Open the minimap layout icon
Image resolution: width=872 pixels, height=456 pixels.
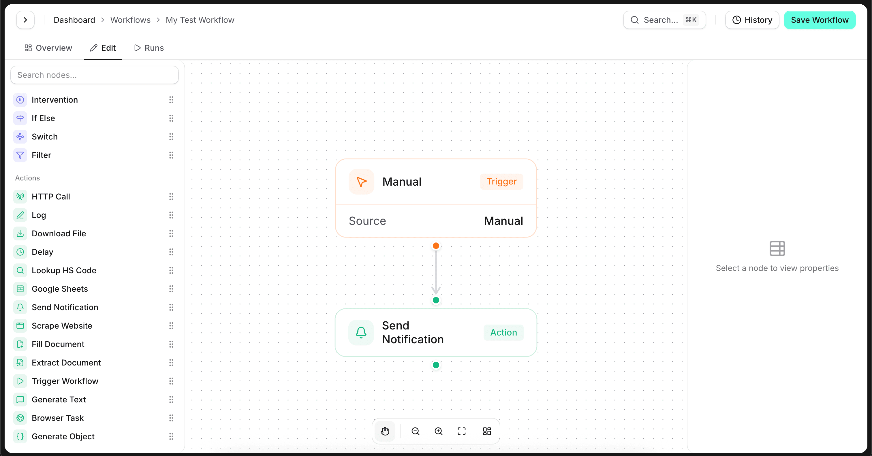[x=486, y=431]
